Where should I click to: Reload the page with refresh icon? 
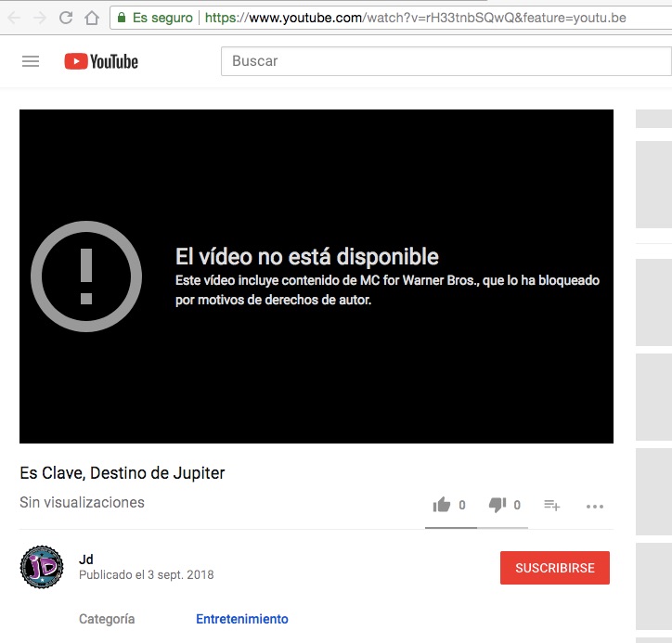(66, 18)
